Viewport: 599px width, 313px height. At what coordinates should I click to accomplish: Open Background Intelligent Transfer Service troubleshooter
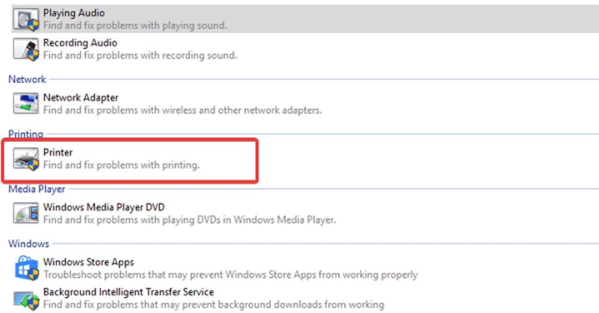[128, 292]
